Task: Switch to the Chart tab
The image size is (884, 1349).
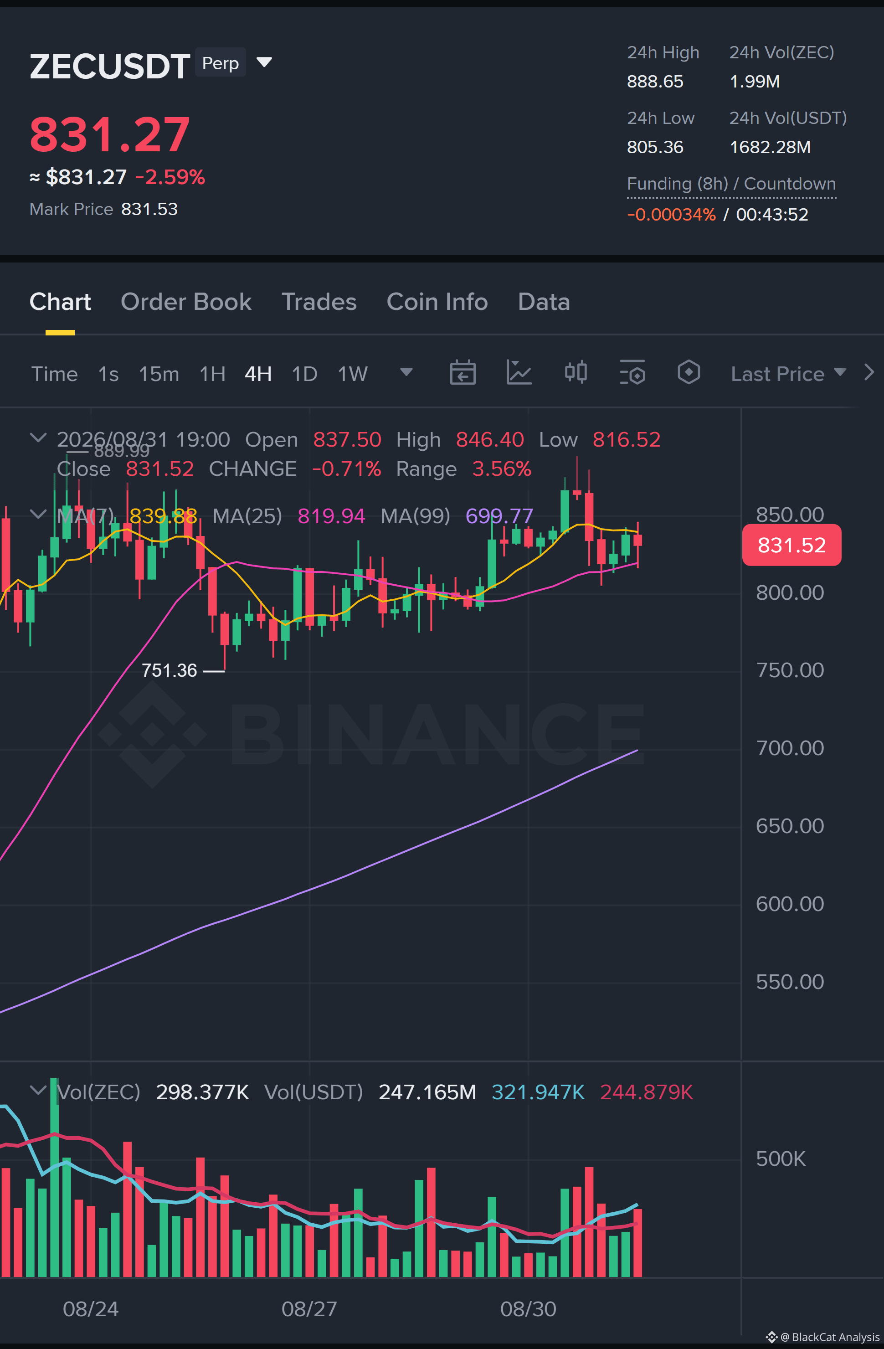Action: pos(60,302)
